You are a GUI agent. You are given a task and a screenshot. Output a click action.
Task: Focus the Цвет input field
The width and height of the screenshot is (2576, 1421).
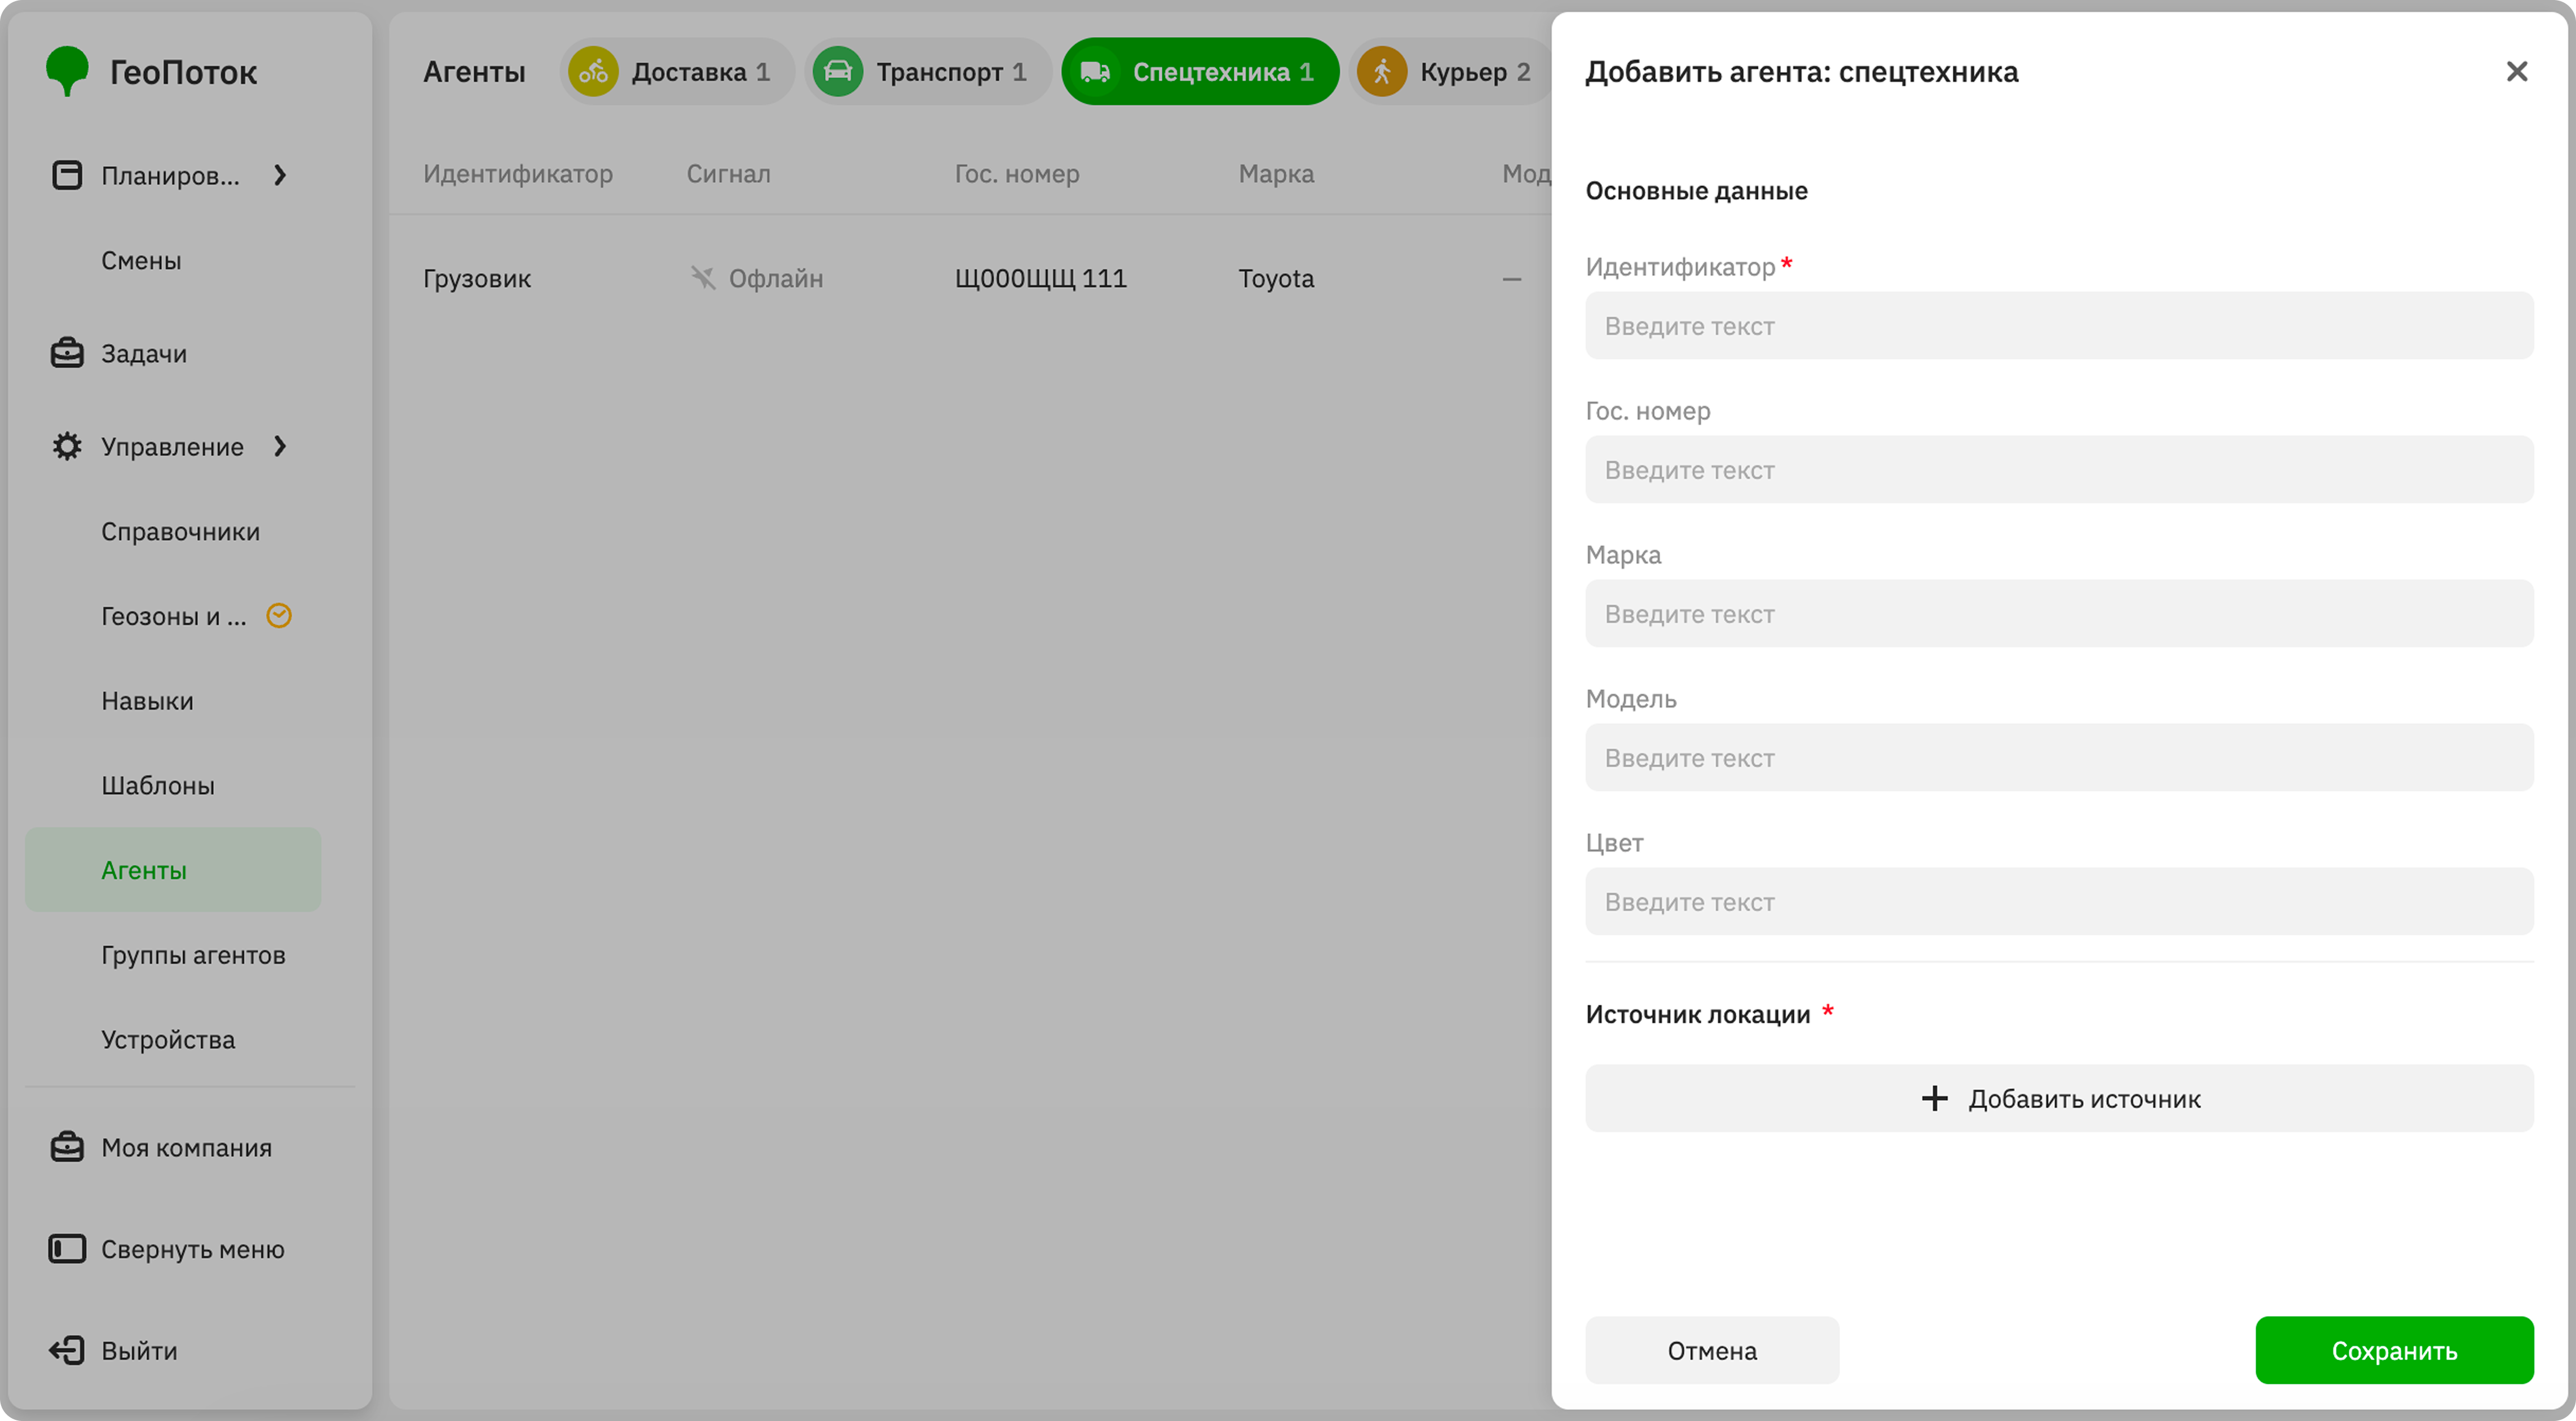pos(2059,901)
